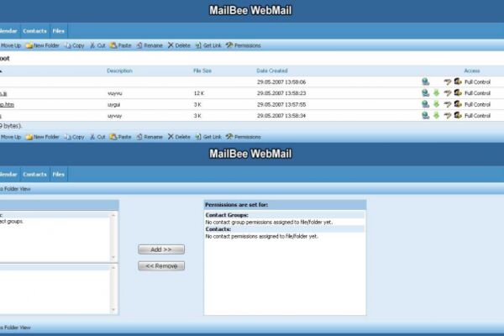Open Contacts tab above the file list

[x=34, y=31]
